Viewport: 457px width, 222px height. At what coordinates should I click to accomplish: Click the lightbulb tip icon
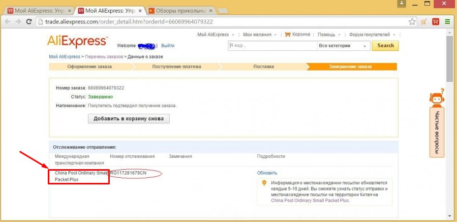[264, 183]
